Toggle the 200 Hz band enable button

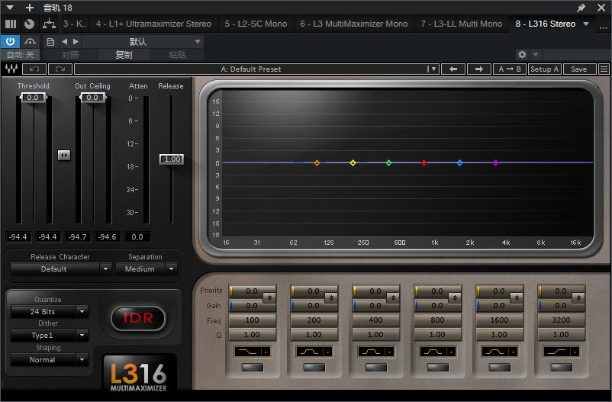click(x=314, y=367)
